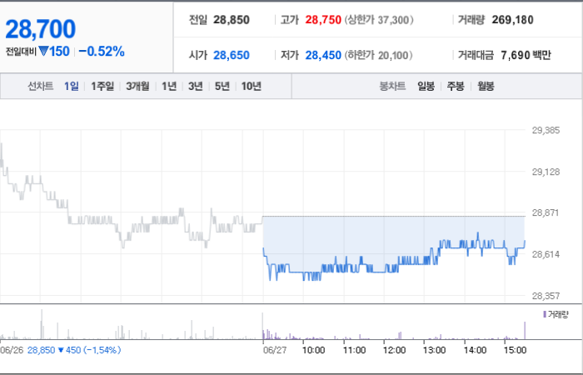
Task: Click the 06/27 date label
Action: pyautogui.click(x=275, y=350)
